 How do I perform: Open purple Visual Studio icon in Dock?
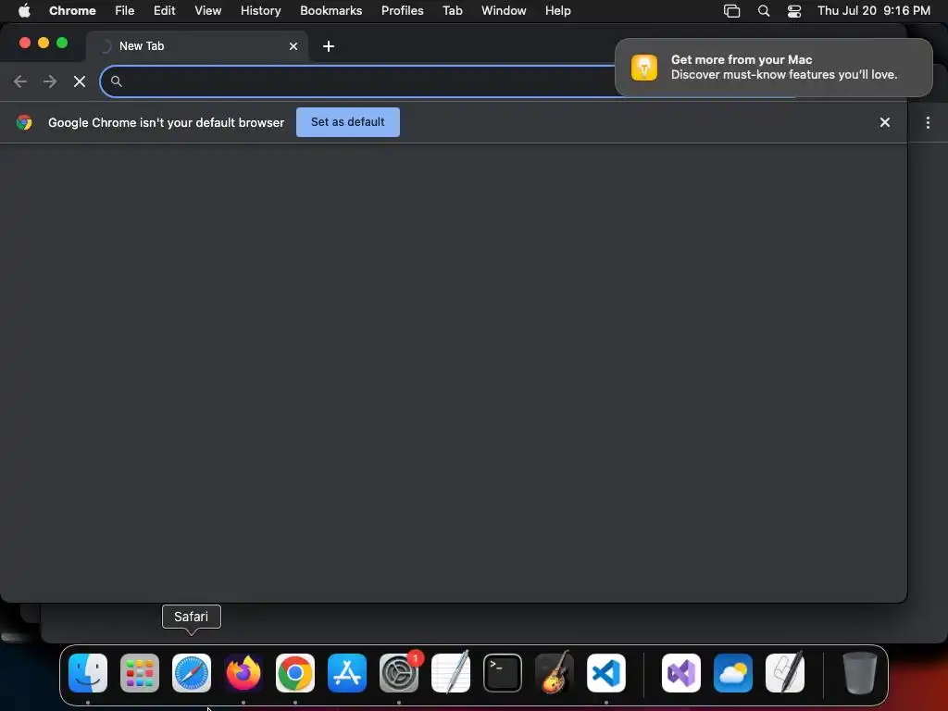pyautogui.click(x=681, y=673)
